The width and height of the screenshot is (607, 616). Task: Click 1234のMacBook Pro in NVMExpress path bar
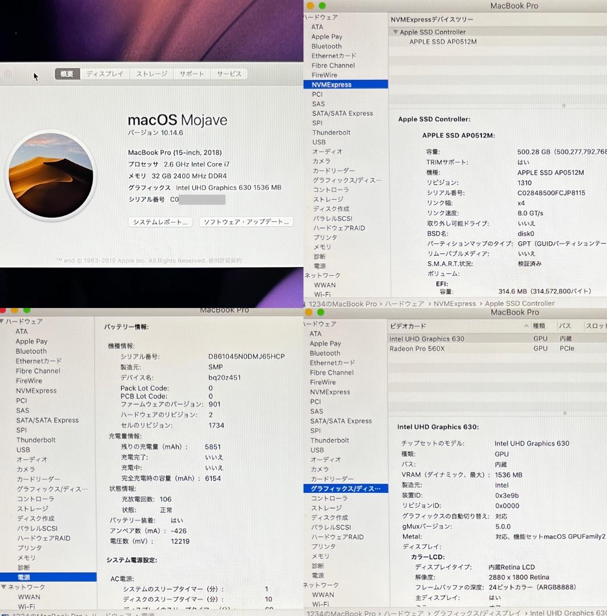343,303
